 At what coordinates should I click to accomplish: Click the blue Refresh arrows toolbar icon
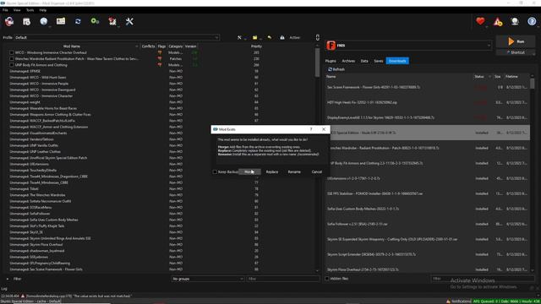[78, 22]
